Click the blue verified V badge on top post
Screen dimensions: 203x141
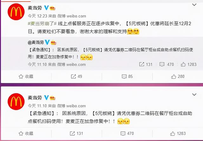[46, 8]
